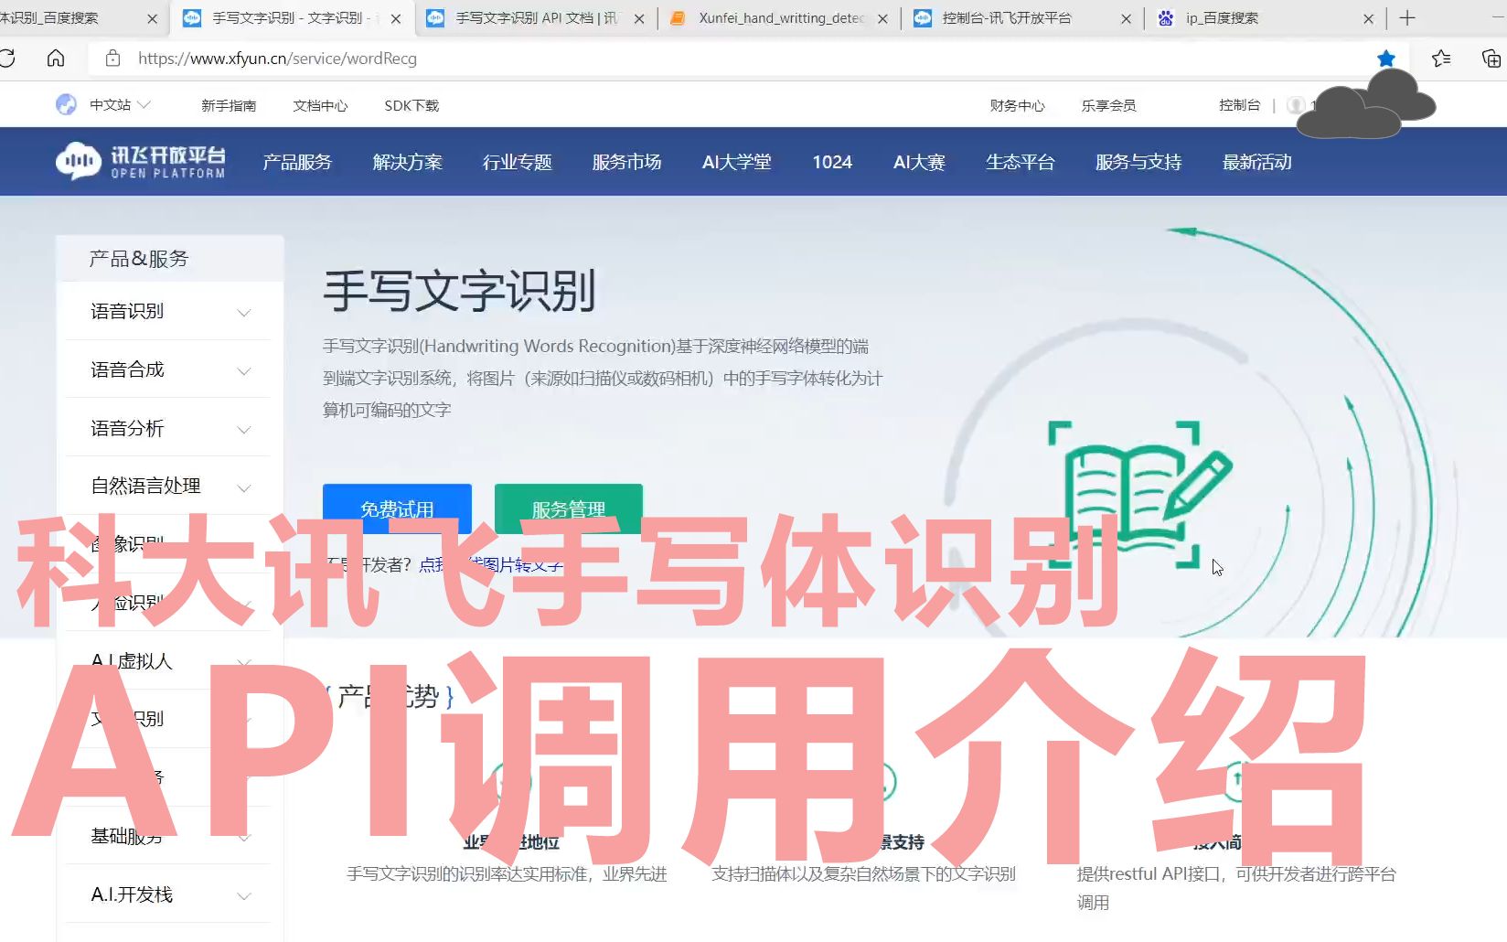Switch to the 控制台-讯飞开放平台 tab
This screenshot has height=942, width=1507.
pyautogui.click(x=1022, y=18)
